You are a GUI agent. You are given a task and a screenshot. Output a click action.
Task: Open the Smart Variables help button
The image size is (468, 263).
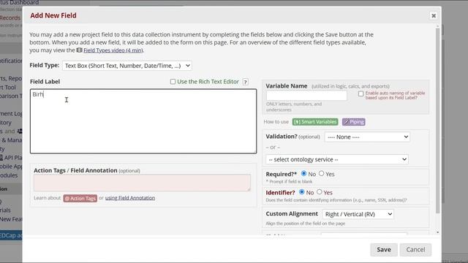[x=315, y=122]
